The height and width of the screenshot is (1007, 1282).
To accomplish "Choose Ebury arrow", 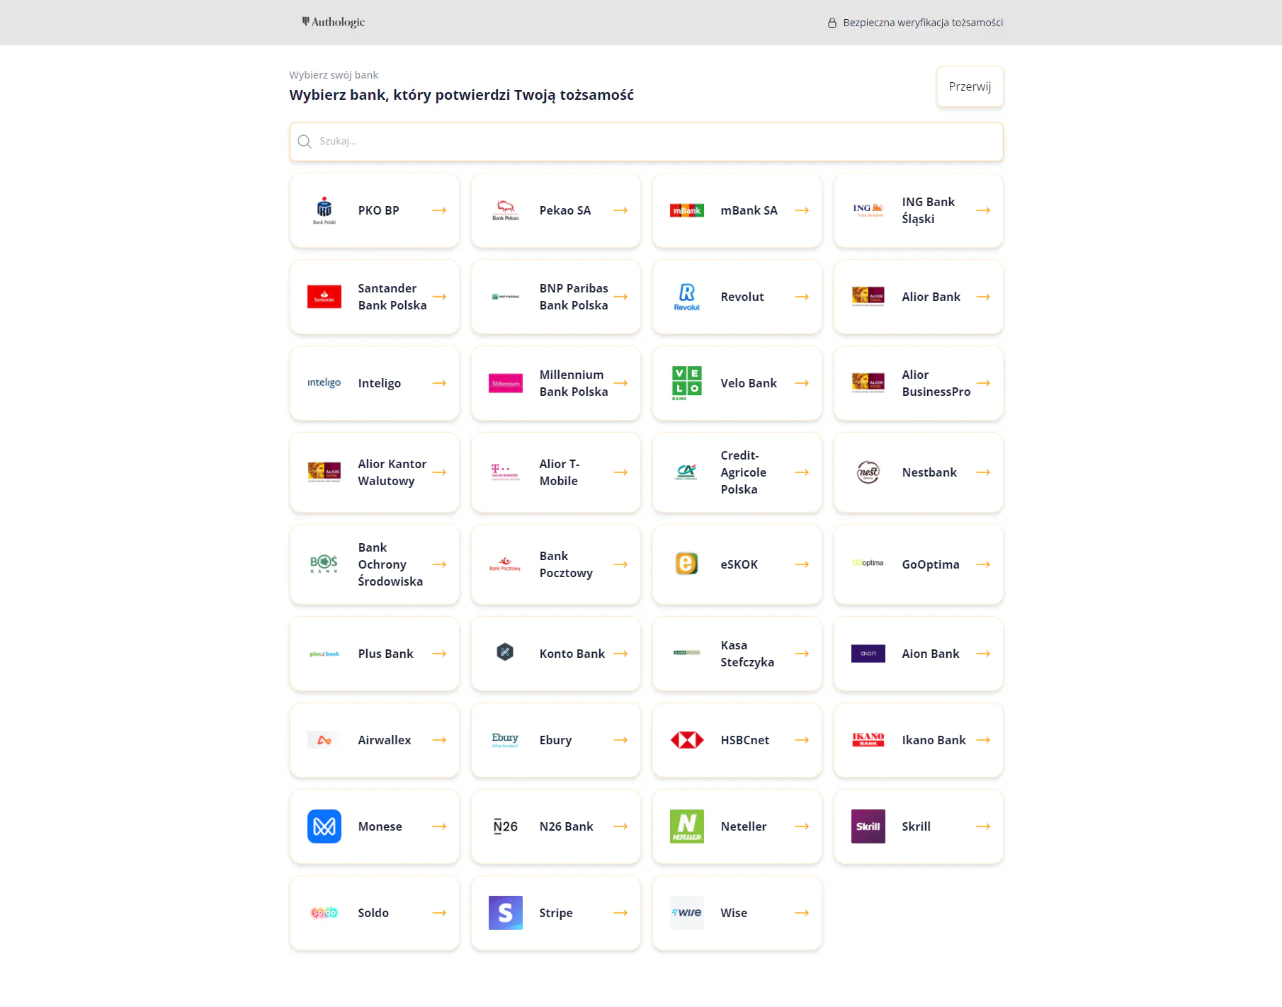I will [x=620, y=740].
